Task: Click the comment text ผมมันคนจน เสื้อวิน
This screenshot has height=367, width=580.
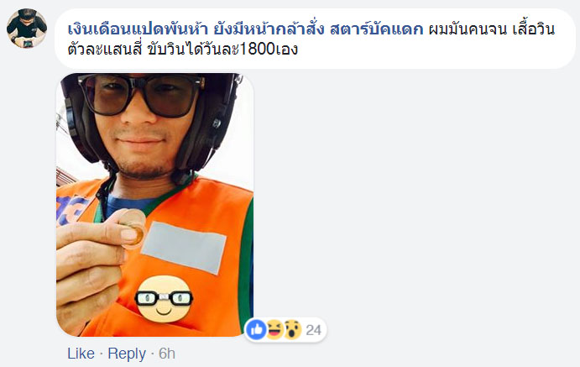Action: (x=492, y=29)
